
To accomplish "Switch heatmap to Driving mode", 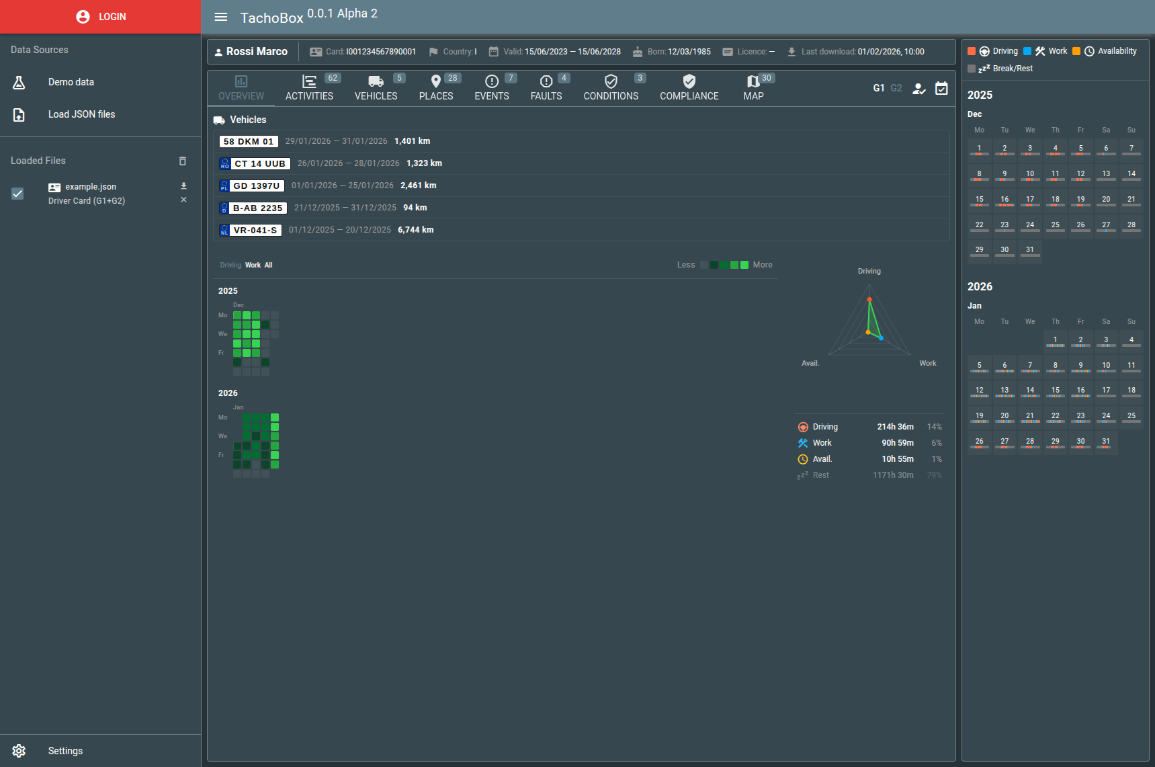I will click(230, 266).
